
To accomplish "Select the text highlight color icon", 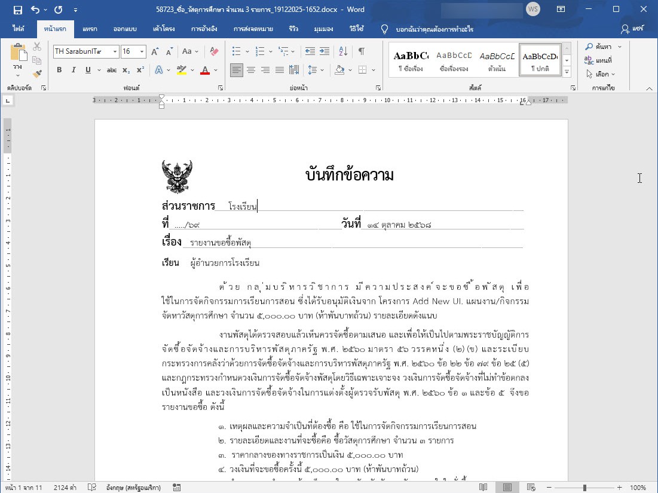I will [x=182, y=70].
